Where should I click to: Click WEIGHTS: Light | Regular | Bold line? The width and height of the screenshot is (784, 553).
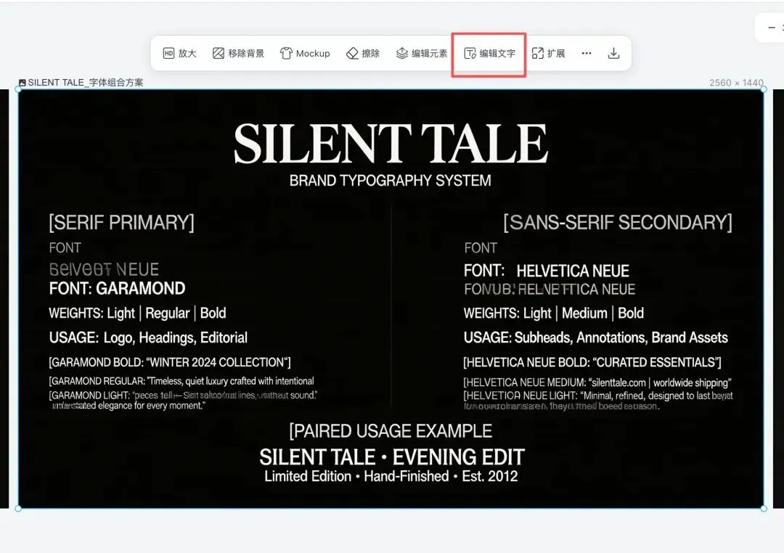point(137,314)
